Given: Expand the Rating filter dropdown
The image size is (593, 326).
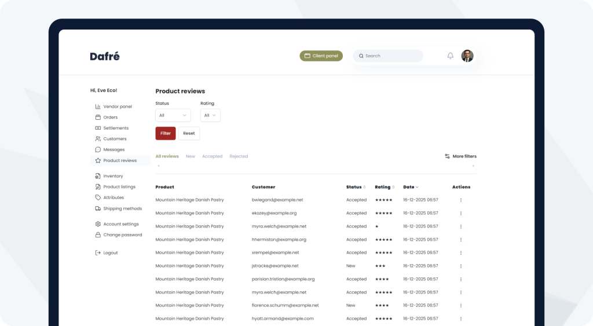Looking at the screenshot, I should click(210, 115).
